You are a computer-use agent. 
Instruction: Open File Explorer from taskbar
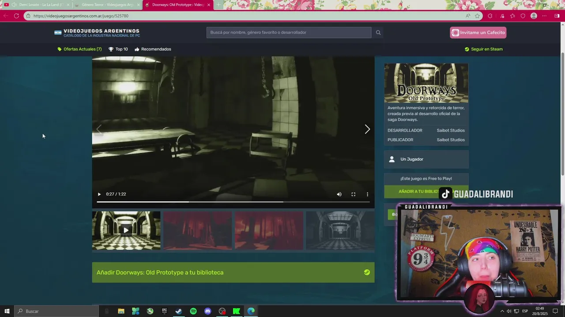121,311
